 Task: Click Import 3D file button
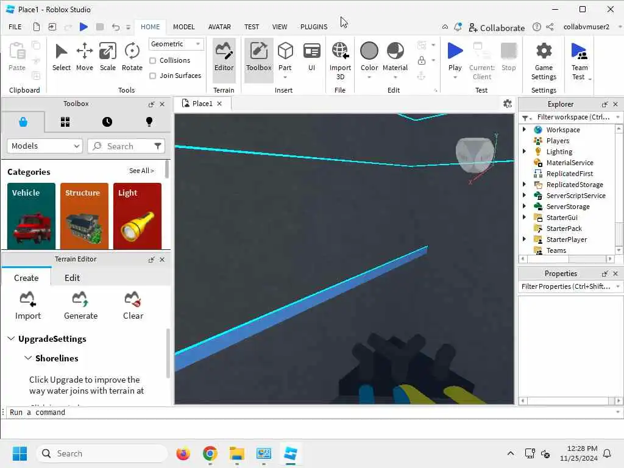pos(340,61)
